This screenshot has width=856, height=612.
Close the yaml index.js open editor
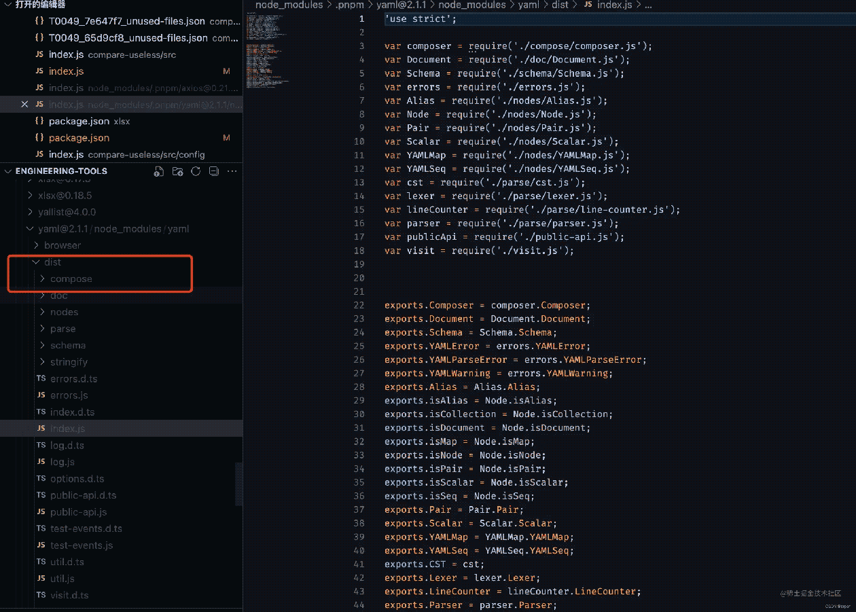coord(25,105)
